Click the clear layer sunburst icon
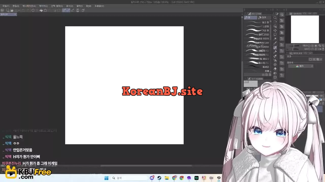325x182 pixels. click(x=33, y=10)
